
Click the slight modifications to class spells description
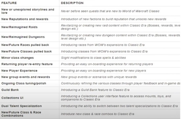point(93,58)
